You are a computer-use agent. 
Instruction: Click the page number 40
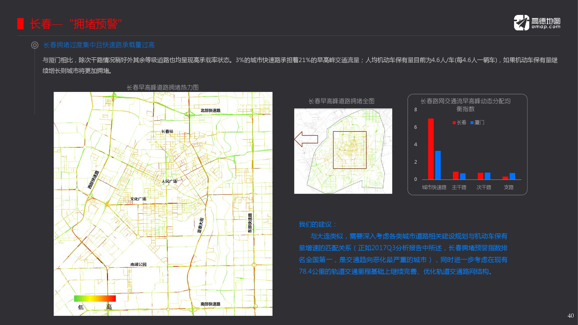570,316
